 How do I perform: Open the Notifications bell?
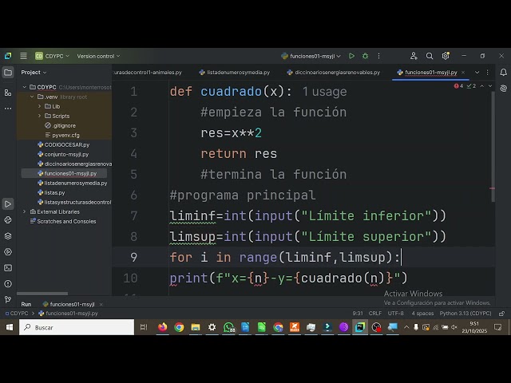point(504,73)
